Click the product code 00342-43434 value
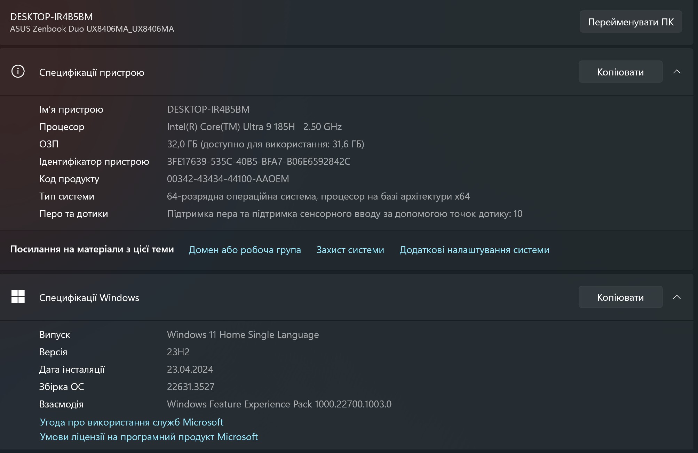 [x=228, y=179]
